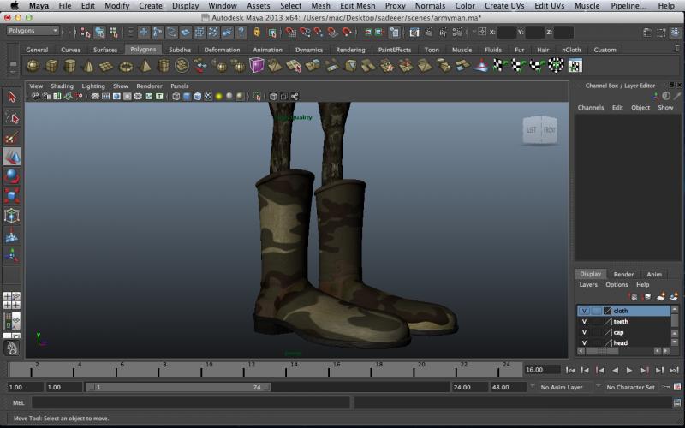The height and width of the screenshot is (428, 685).
Task: Toggle visibility of the cloth layer
Action: [584, 311]
